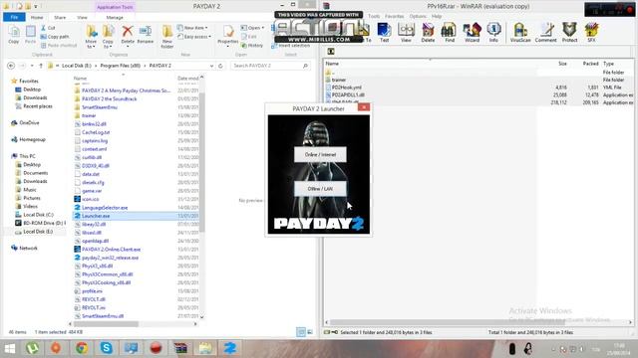The height and width of the screenshot is (358, 638).
Task: Switch to View tab in Explorer
Action: tap(82, 18)
